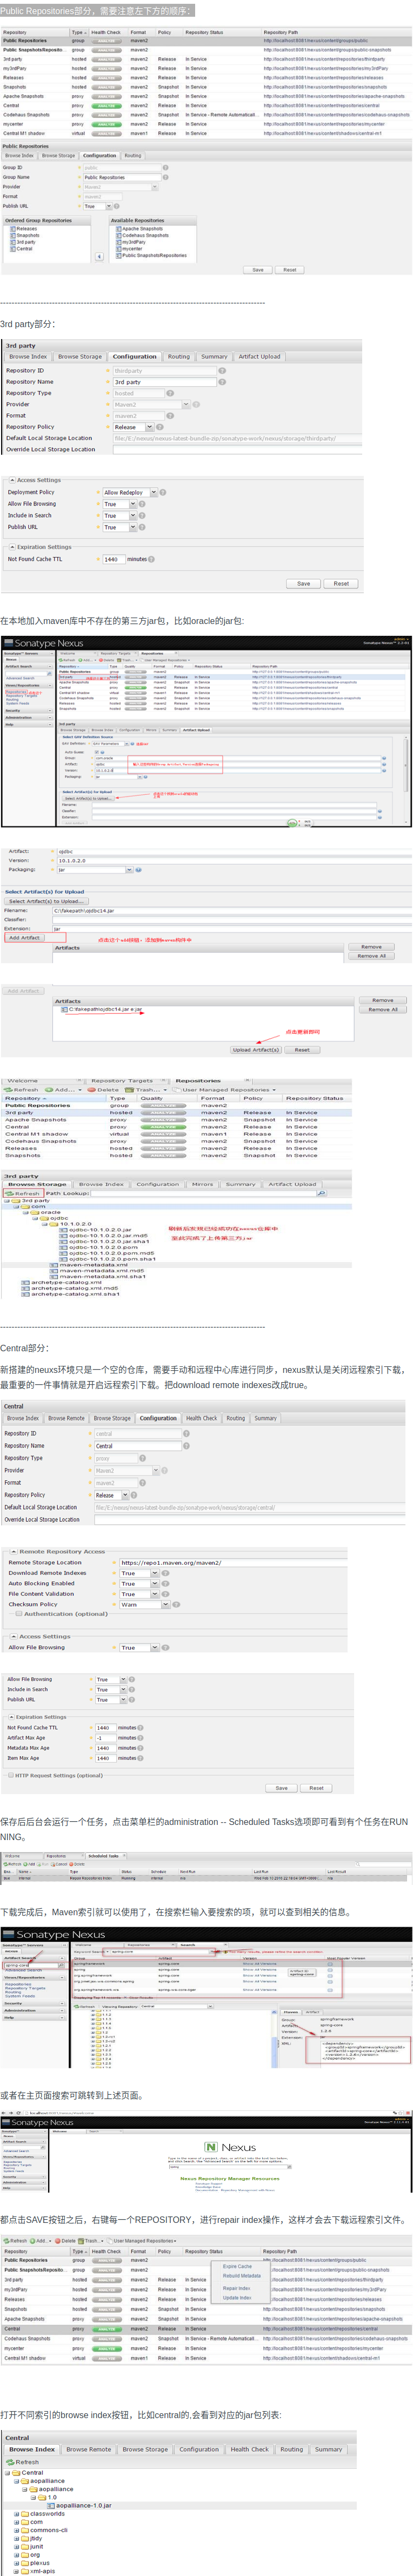Click classworlds folder icon in Central tree
413x2576 pixels.
[x=25, y=2514]
